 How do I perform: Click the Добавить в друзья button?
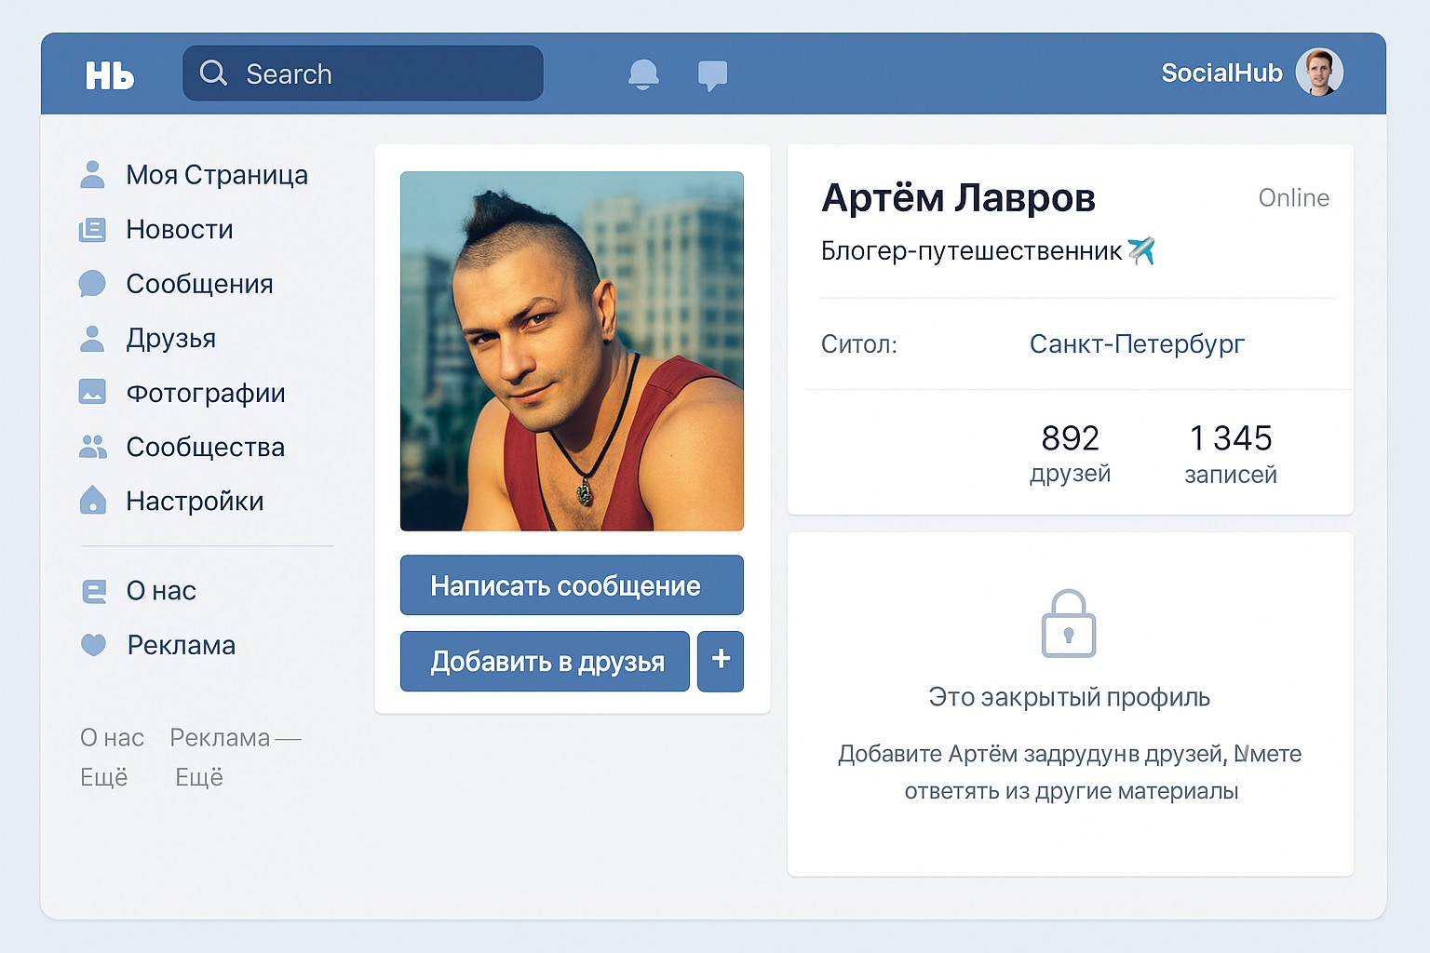click(545, 662)
